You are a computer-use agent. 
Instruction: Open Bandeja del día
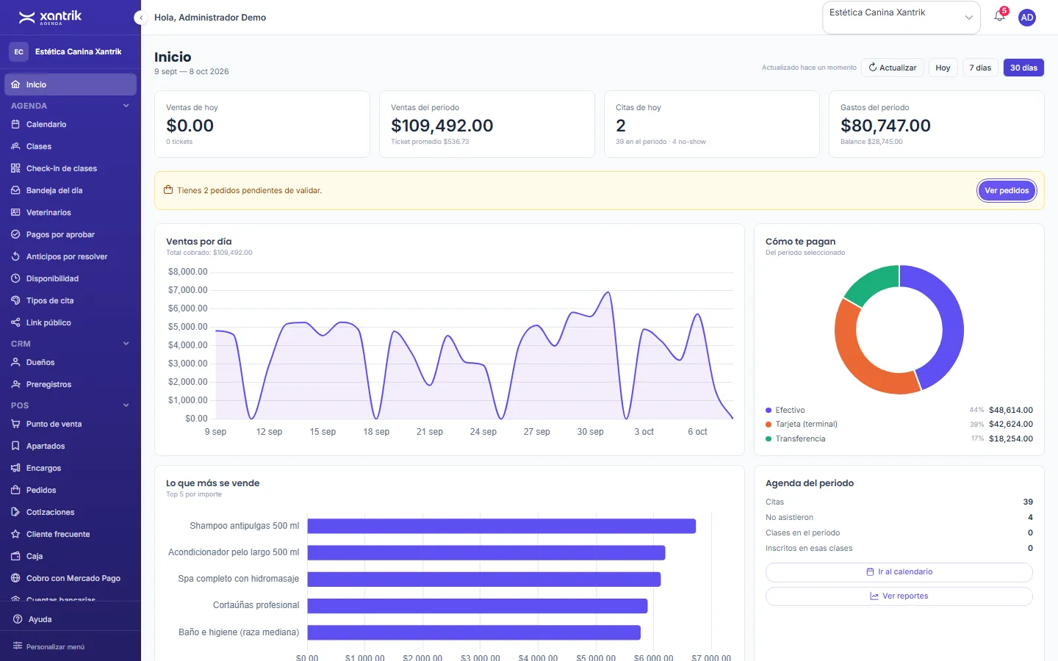[71, 190]
